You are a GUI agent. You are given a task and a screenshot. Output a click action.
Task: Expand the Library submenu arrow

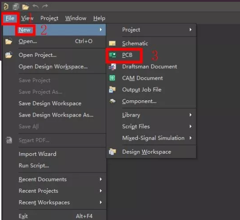[191, 115]
